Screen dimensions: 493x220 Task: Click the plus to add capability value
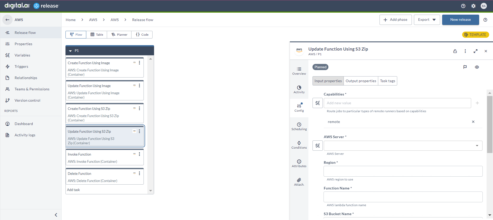pos(477,103)
